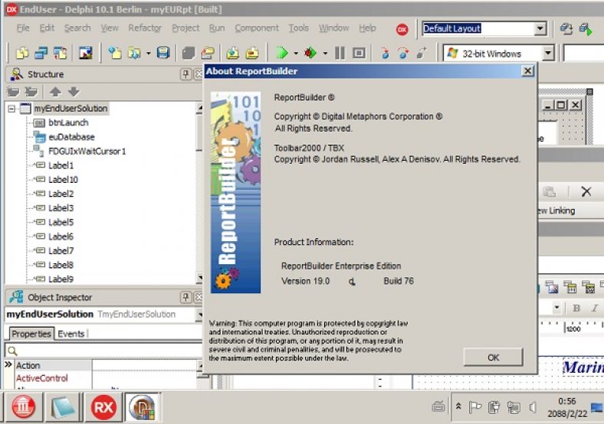Show hidden tray icons chevron
The image size is (604, 424).
pos(458,406)
